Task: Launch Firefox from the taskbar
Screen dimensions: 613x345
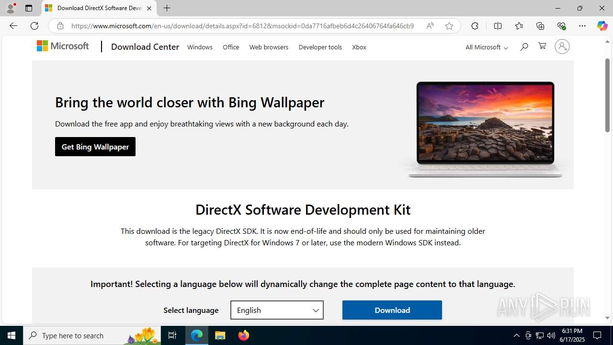Action: (x=243, y=335)
